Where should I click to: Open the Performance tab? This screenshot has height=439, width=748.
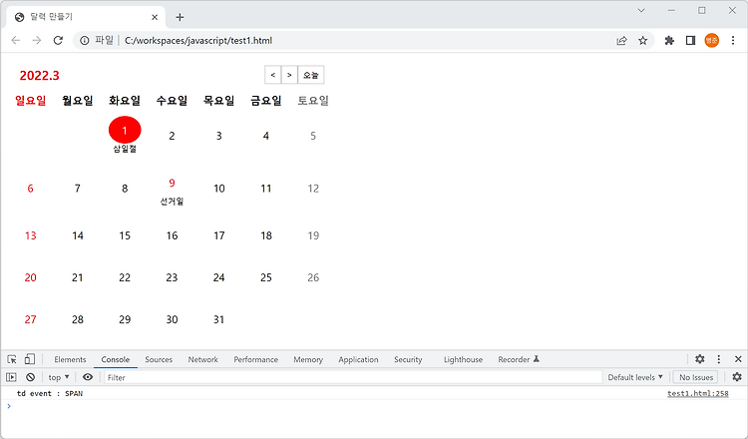click(x=255, y=360)
